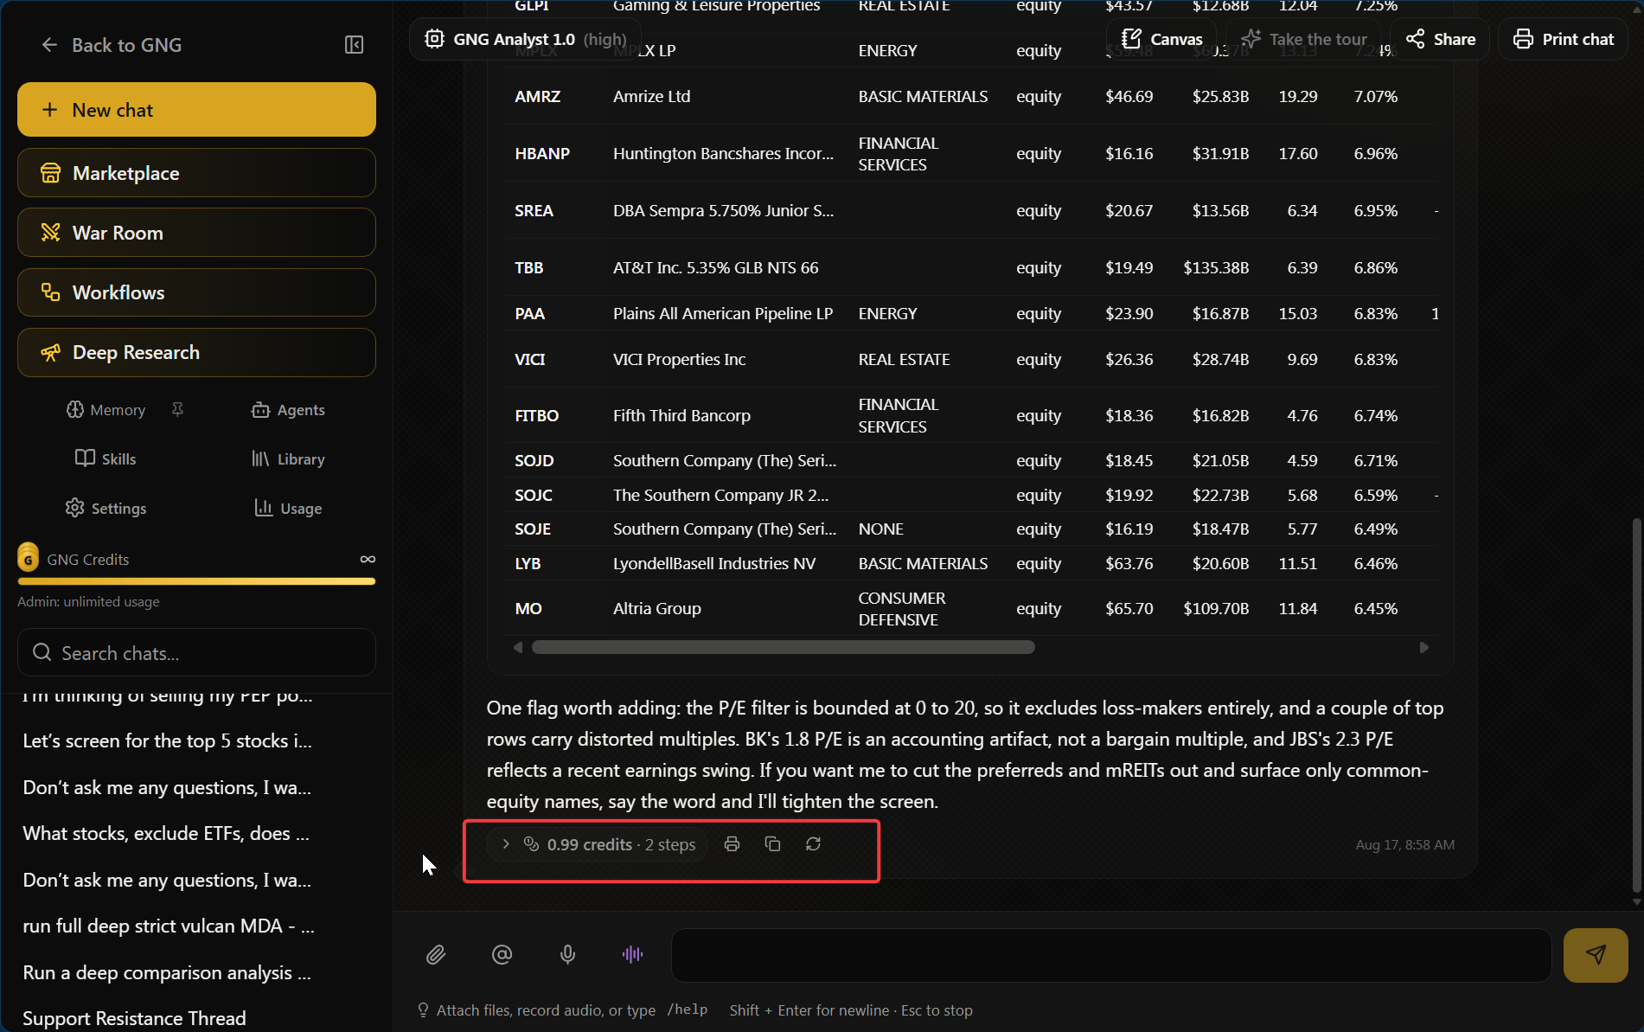
Task: Send message with paper-plane button
Action: click(1596, 955)
